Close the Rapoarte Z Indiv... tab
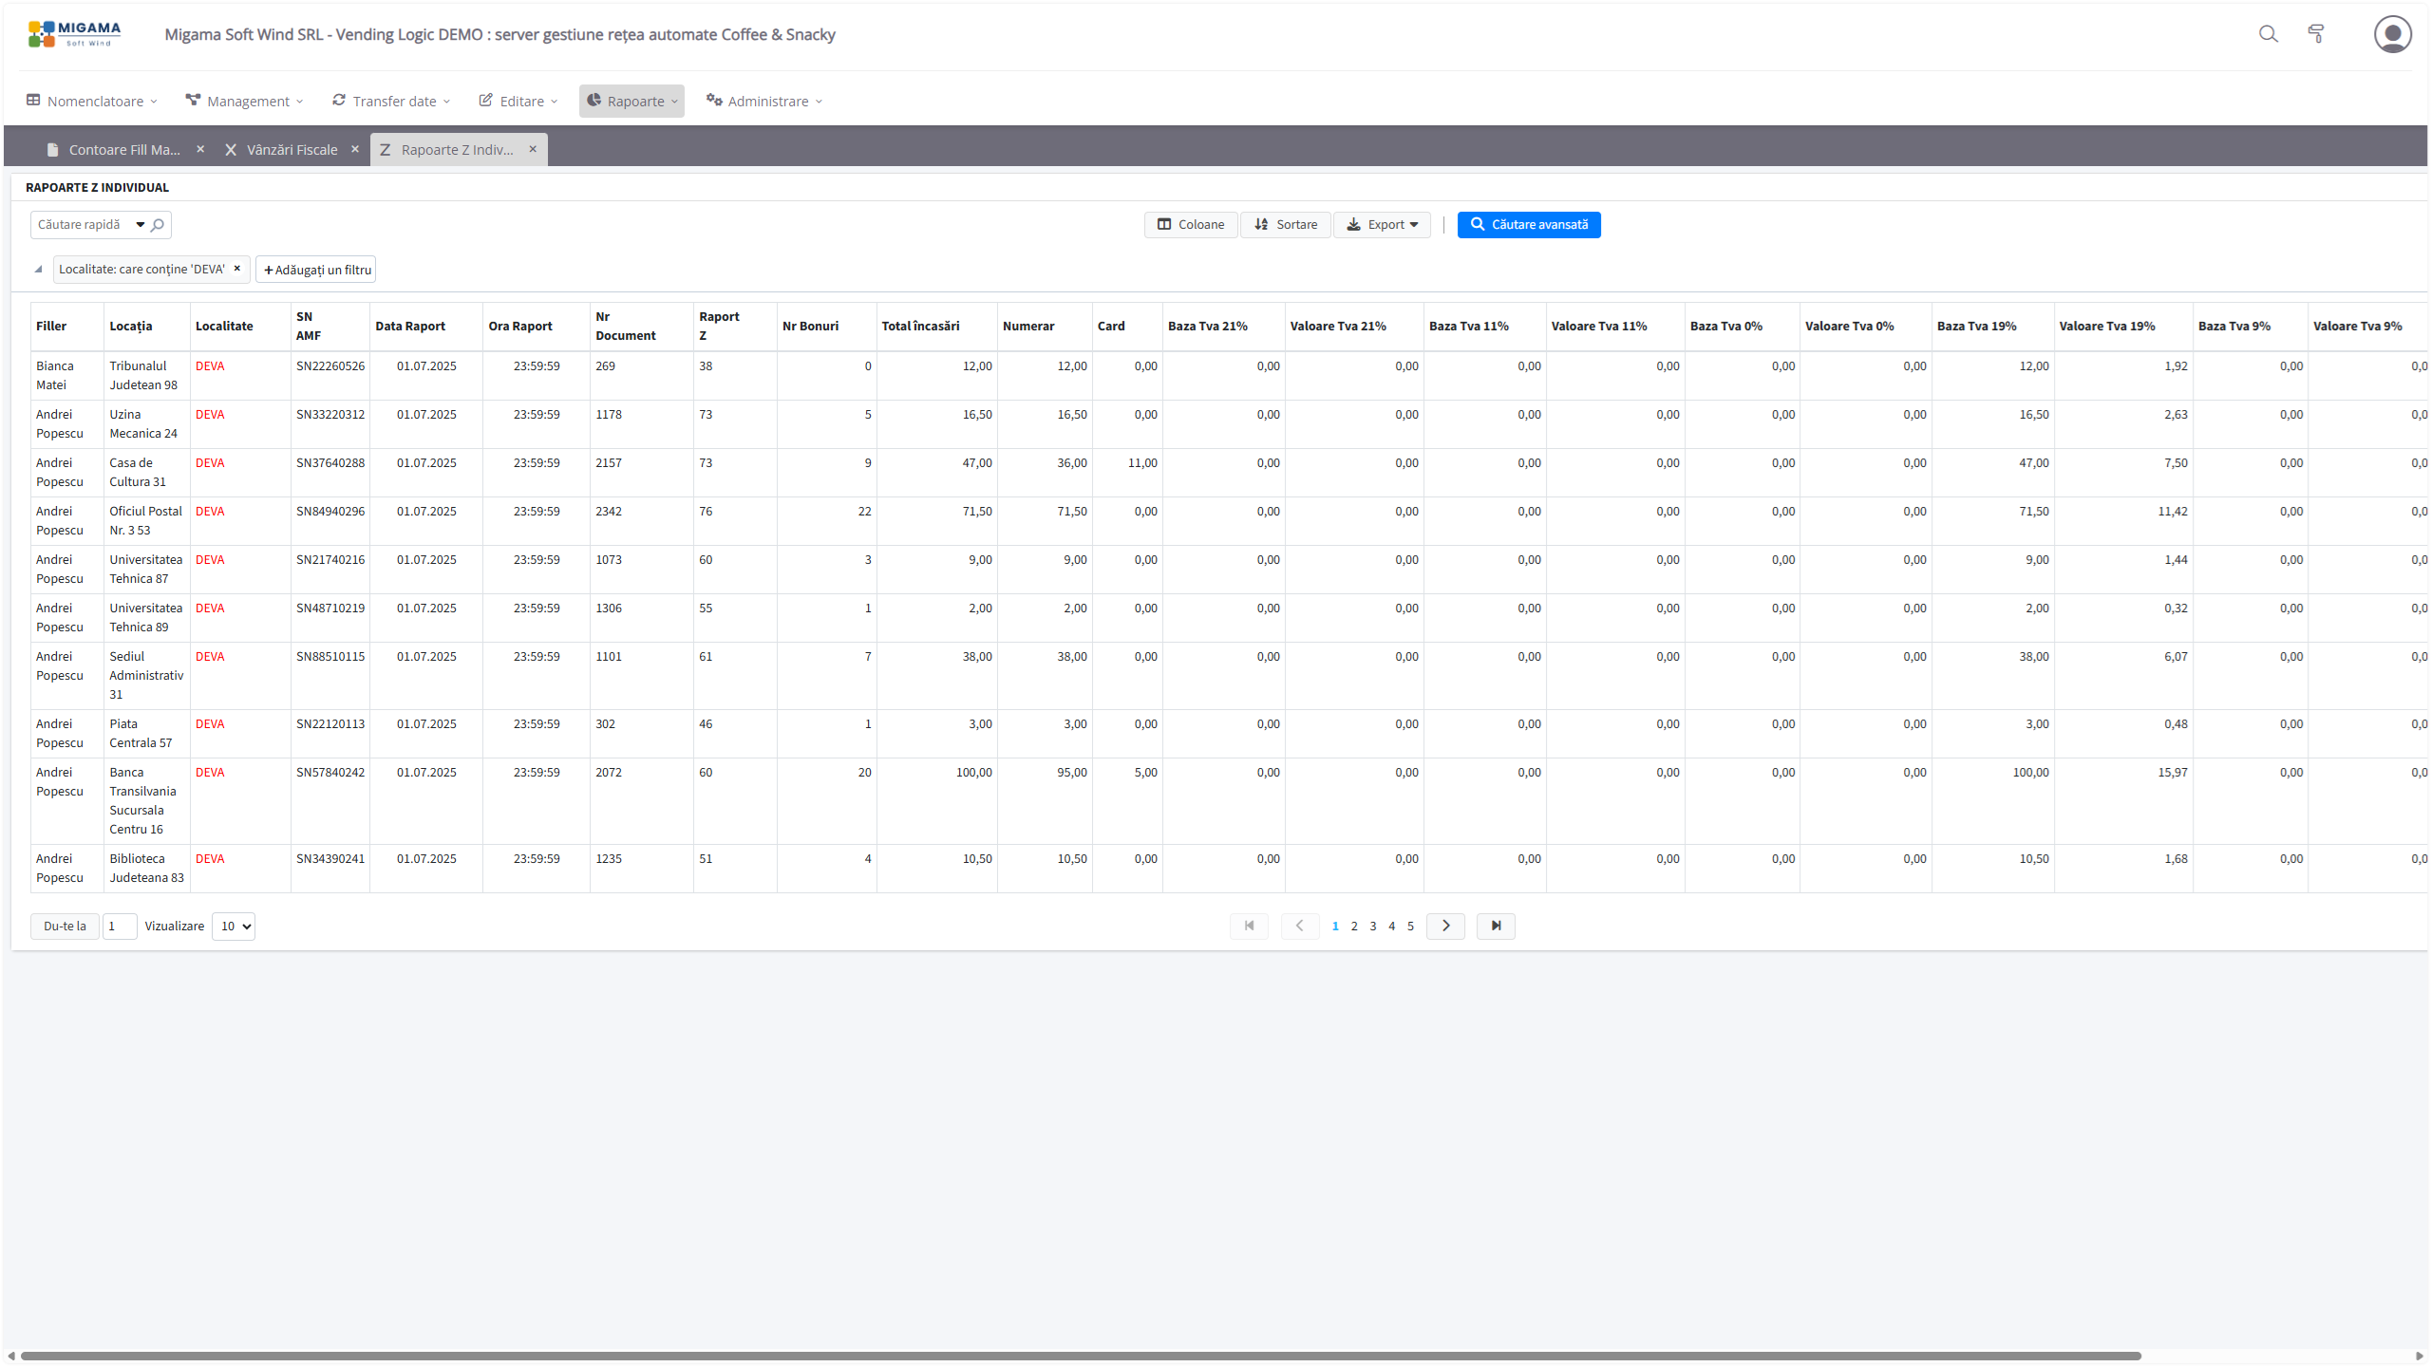This screenshot has height=1367, width=2431. (x=533, y=149)
